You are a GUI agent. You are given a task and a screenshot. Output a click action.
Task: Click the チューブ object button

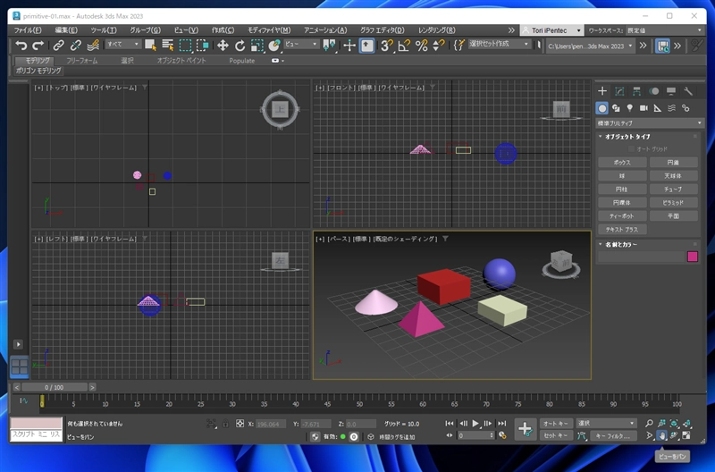pos(673,189)
